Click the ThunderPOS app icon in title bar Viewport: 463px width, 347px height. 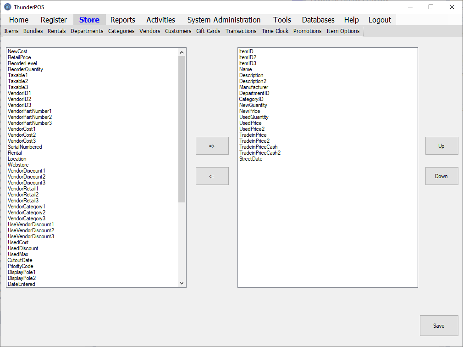click(7, 7)
